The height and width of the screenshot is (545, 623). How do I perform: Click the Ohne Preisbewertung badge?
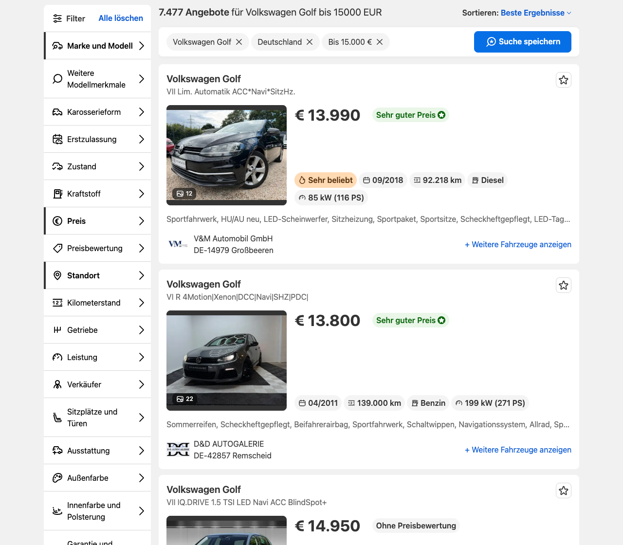[x=416, y=526]
